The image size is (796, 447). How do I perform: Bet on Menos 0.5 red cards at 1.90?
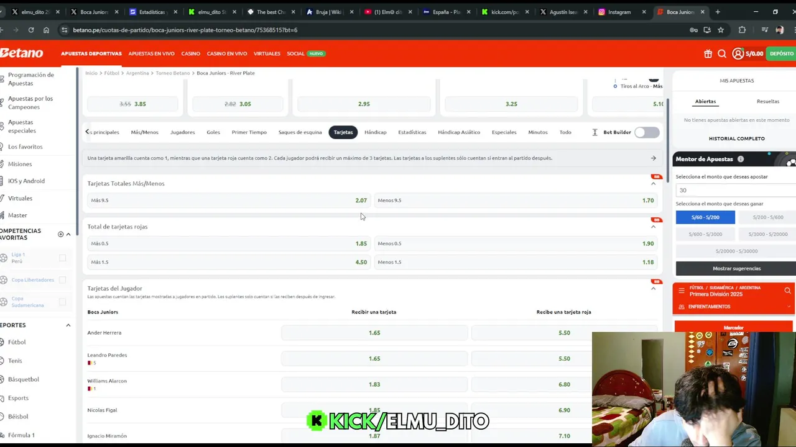click(516, 243)
